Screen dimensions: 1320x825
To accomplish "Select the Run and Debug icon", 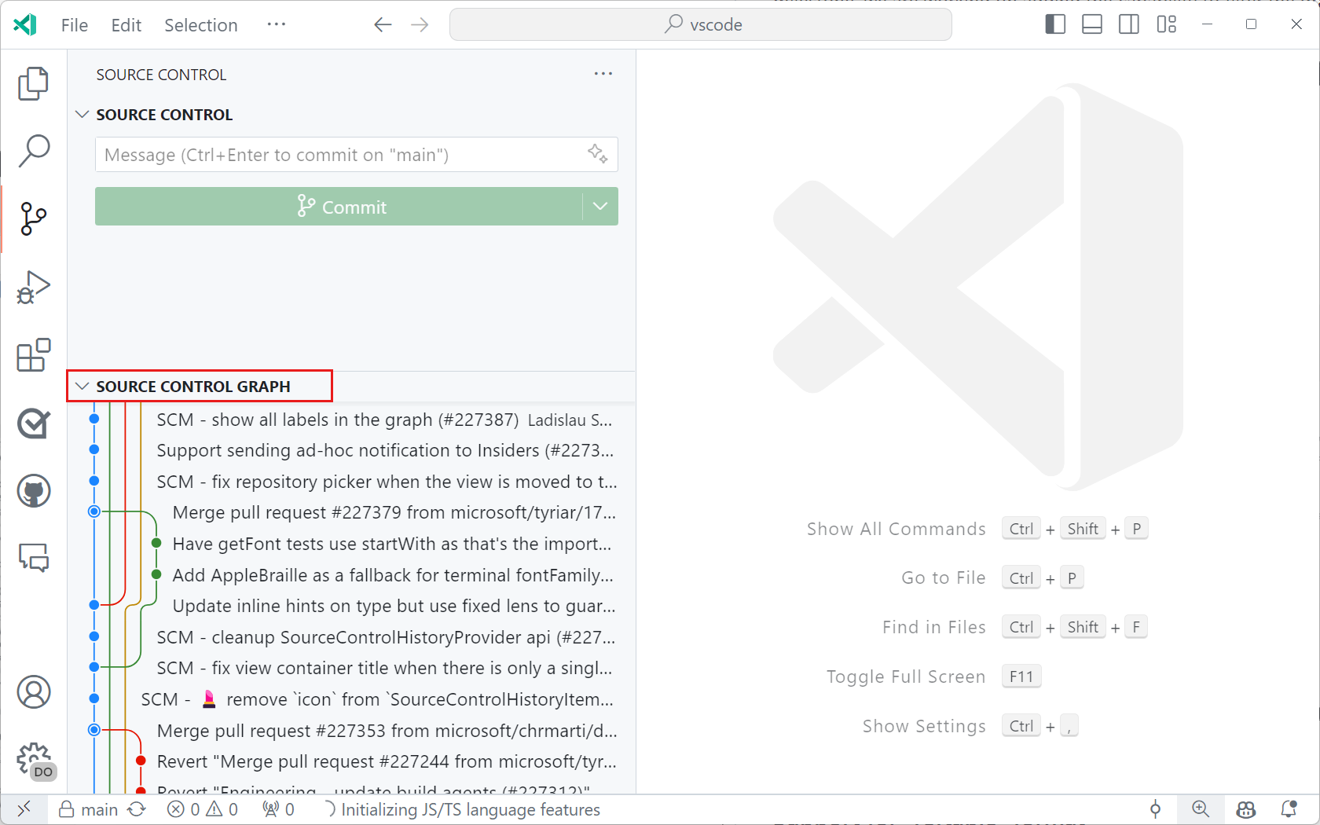I will coord(33,288).
